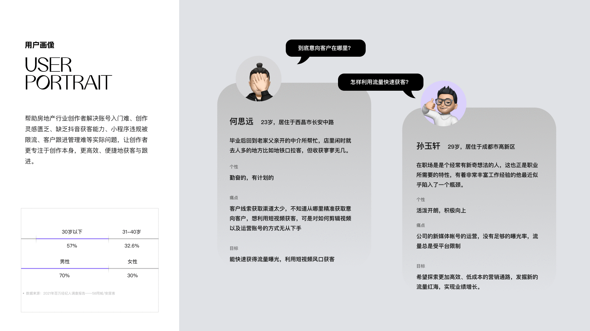Click the speech bubble '怎样利用流量快速获客?'
590x331 pixels.
(x=380, y=82)
